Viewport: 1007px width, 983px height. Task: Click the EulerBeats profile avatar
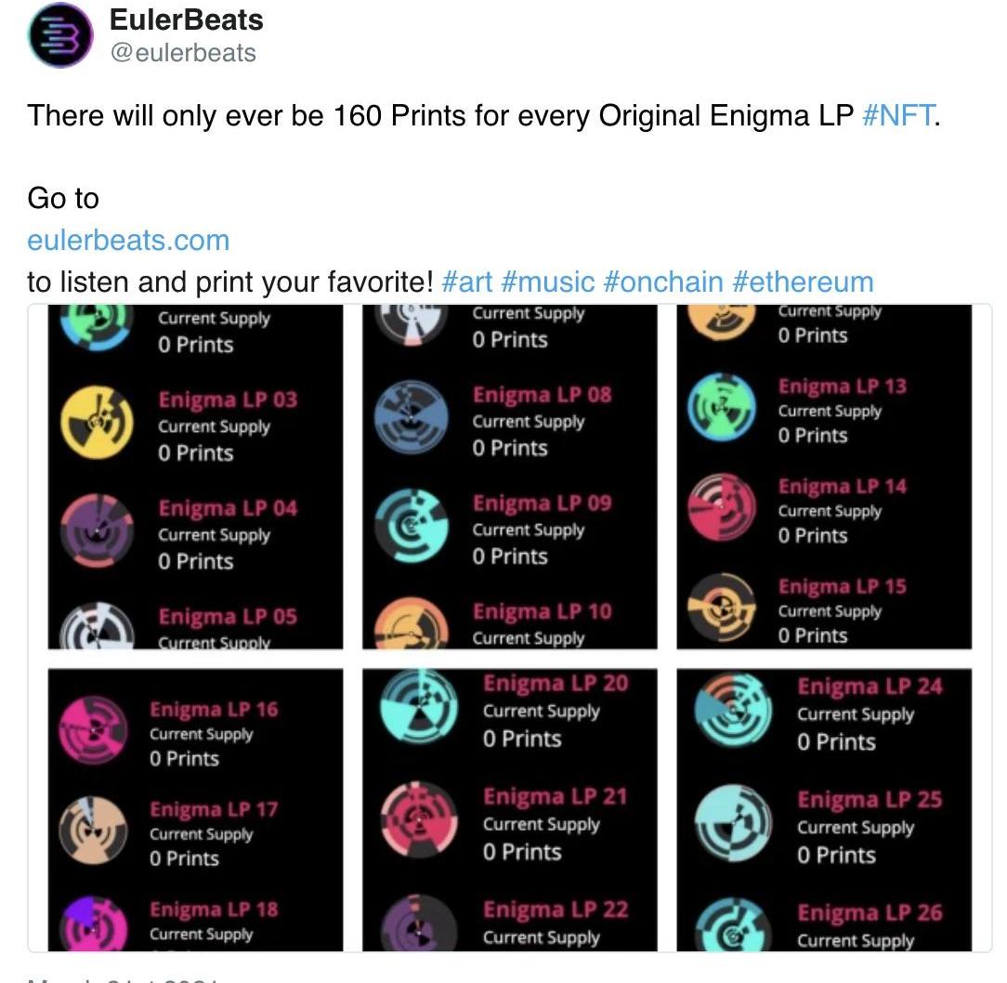[60, 35]
